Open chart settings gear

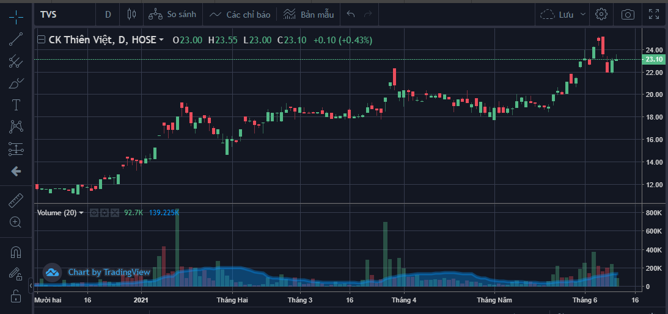pyautogui.click(x=601, y=14)
